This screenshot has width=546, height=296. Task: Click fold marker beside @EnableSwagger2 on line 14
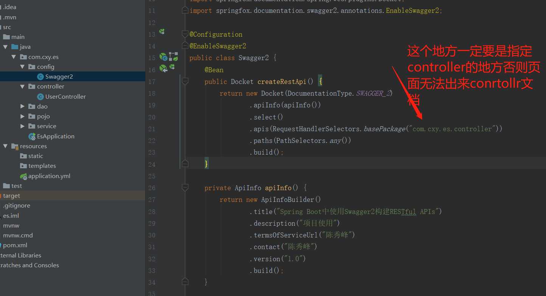coord(185,46)
